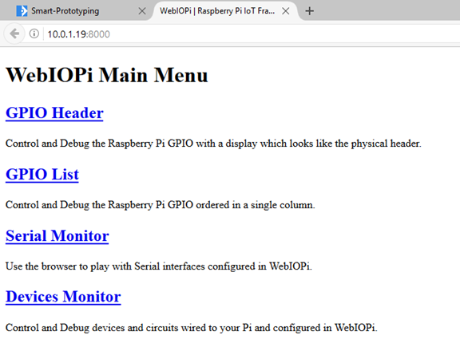The image size is (460, 355).
Task: Click the 10.0.1.19:8000 URL text
Action: click(x=78, y=34)
